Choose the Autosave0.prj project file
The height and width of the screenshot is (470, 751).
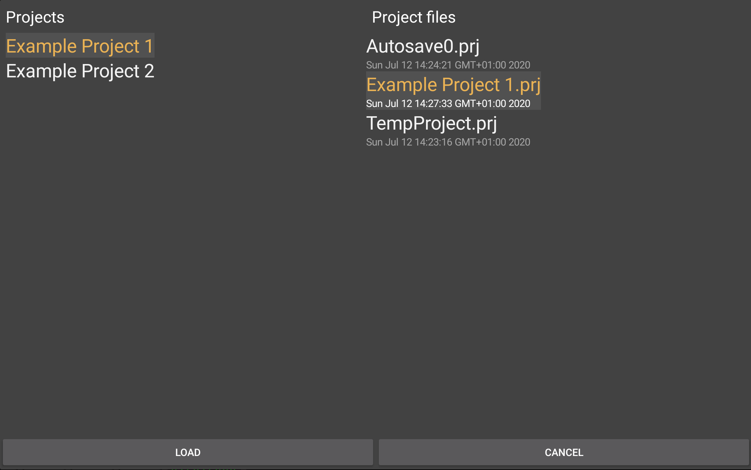point(422,46)
